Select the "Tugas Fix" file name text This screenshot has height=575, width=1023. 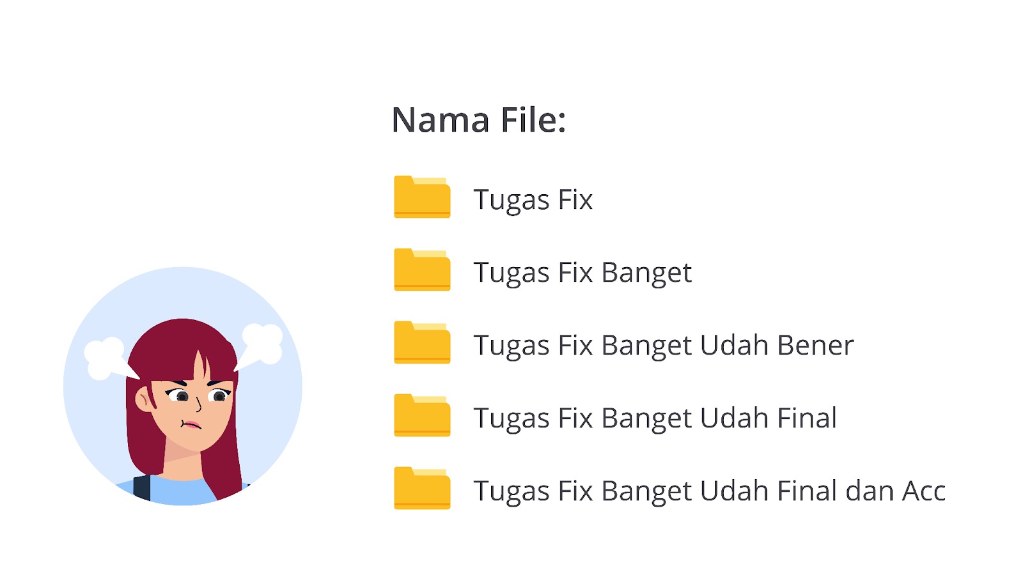tap(533, 199)
